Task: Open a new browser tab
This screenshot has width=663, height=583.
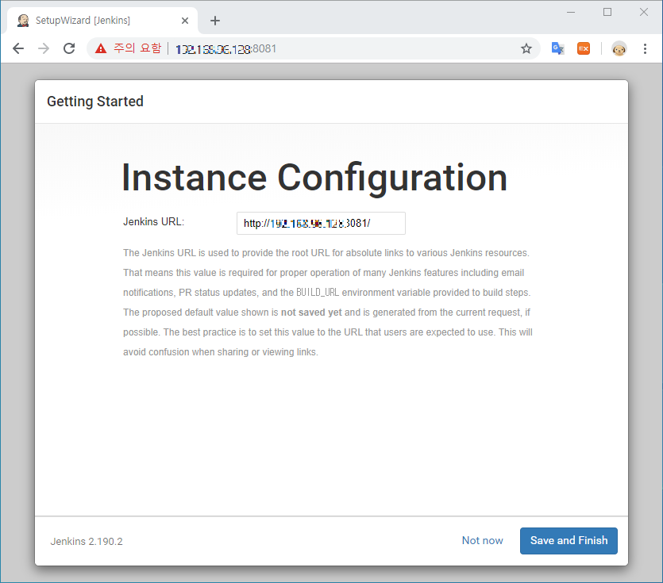Action: [215, 21]
